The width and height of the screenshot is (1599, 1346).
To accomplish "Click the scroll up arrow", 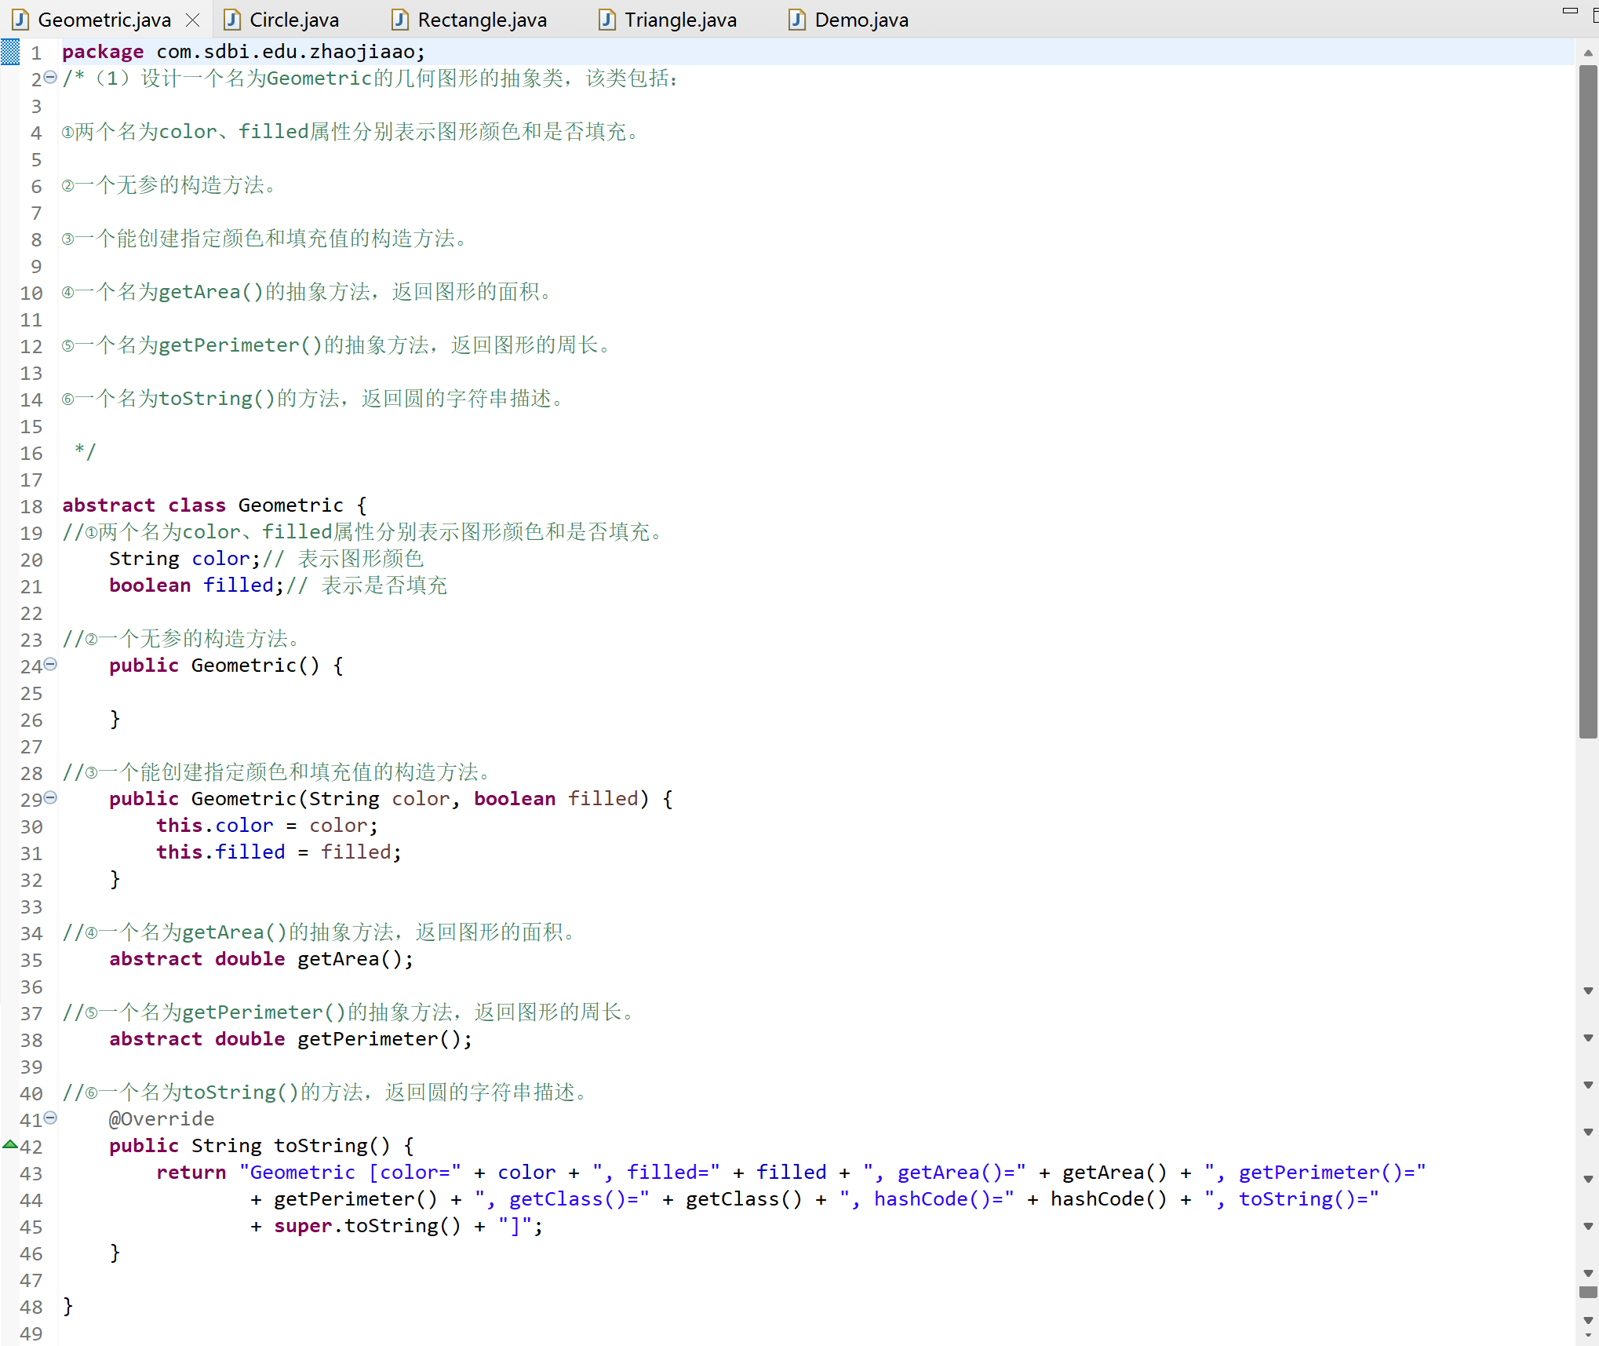I will pyautogui.click(x=1588, y=53).
